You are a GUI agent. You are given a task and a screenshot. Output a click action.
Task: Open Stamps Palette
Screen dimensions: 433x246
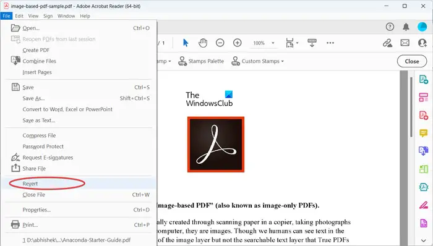tap(201, 61)
